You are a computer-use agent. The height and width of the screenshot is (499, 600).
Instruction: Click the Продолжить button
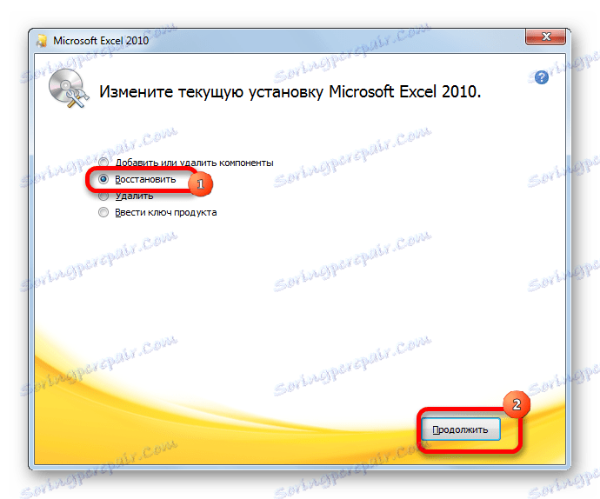click(x=461, y=429)
